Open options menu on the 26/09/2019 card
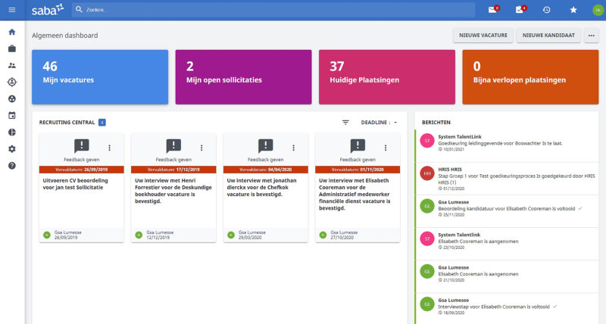 click(x=110, y=148)
